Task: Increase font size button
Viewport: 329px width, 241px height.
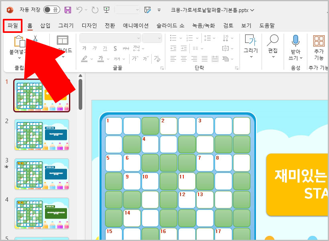Action: [x=135, y=59]
